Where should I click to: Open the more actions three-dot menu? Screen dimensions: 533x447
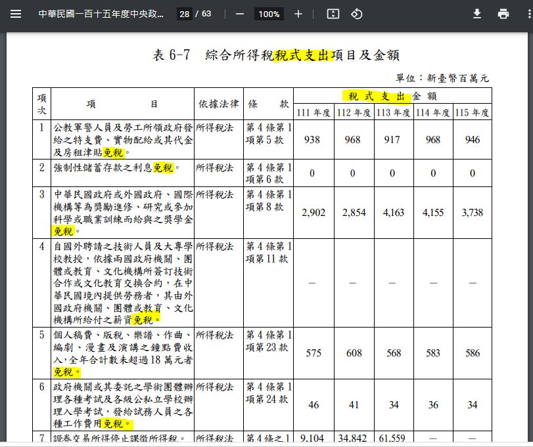(527, 14)
